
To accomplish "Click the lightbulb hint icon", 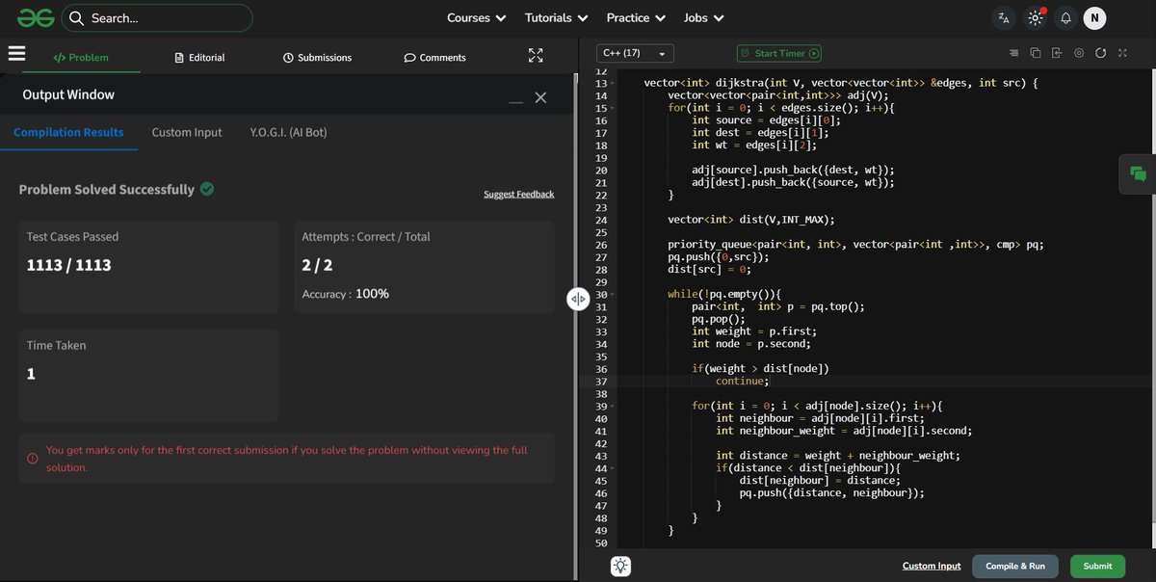I will tap(621, 567).
